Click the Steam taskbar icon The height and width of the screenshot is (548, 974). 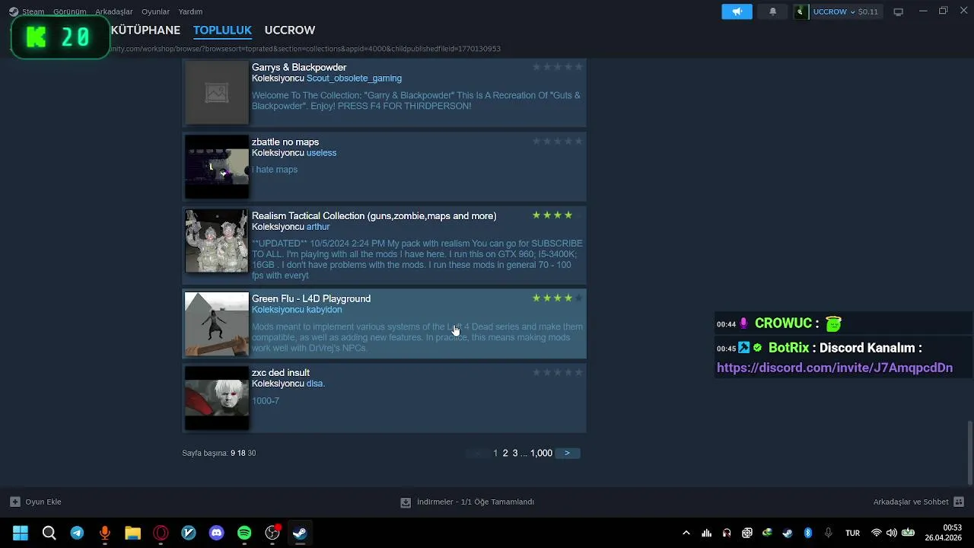point(300,533)
